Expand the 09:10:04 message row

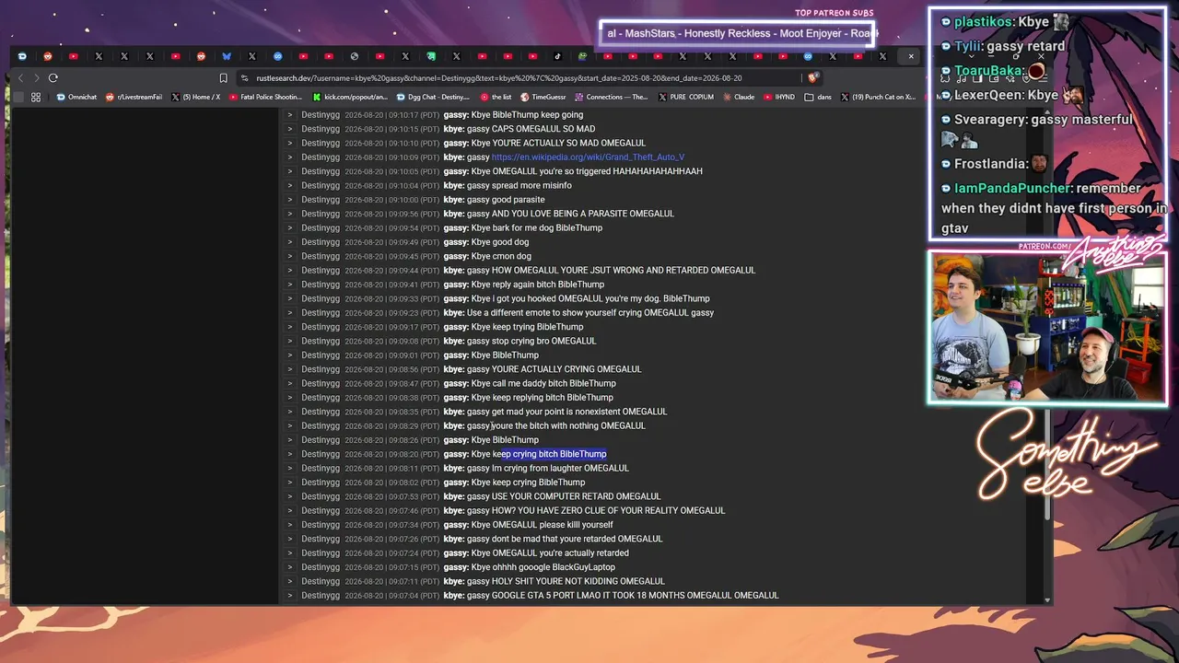click(289, 186)
